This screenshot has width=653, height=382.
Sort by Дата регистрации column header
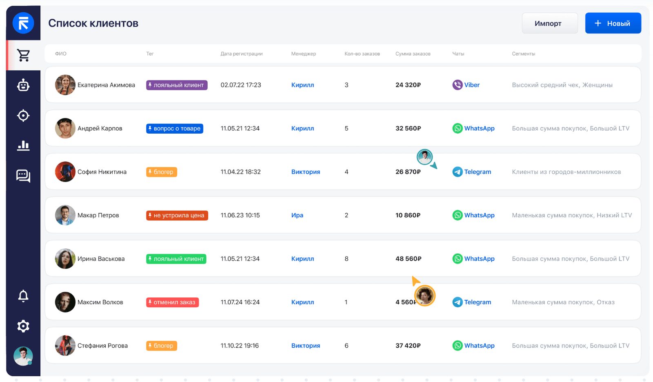[x=242, y=54]
